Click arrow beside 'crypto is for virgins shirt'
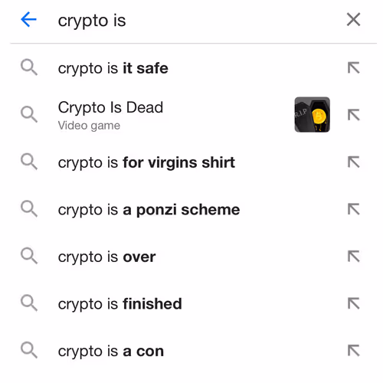383x383 pixels. coord(354,162)
